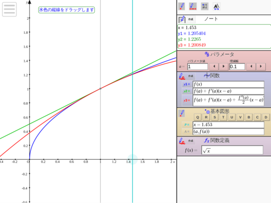Open the hamburger menu at top left
Viewport: 271px width, 203px height.
pyautogui.click(x=10, y=10)
